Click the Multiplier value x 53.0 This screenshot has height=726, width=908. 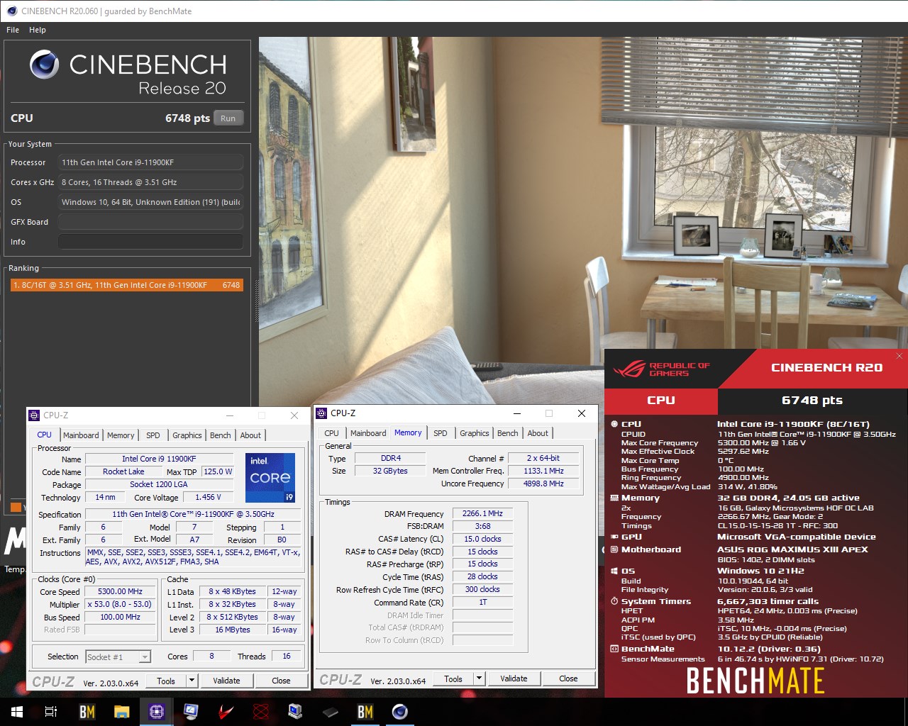pos(120,604)
